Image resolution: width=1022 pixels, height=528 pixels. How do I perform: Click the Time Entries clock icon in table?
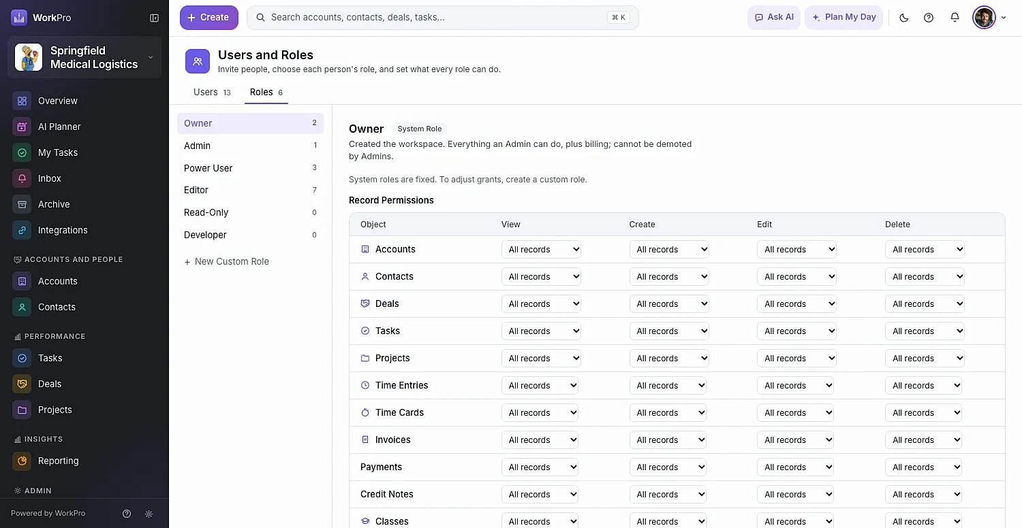[x=365, y=385]
